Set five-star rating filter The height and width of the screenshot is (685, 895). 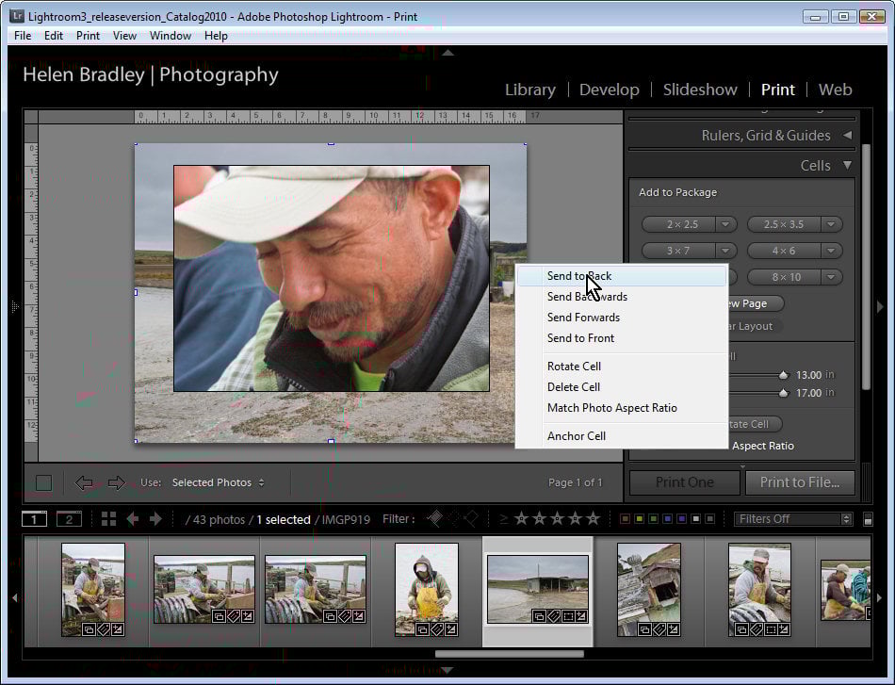click(593, 519)
